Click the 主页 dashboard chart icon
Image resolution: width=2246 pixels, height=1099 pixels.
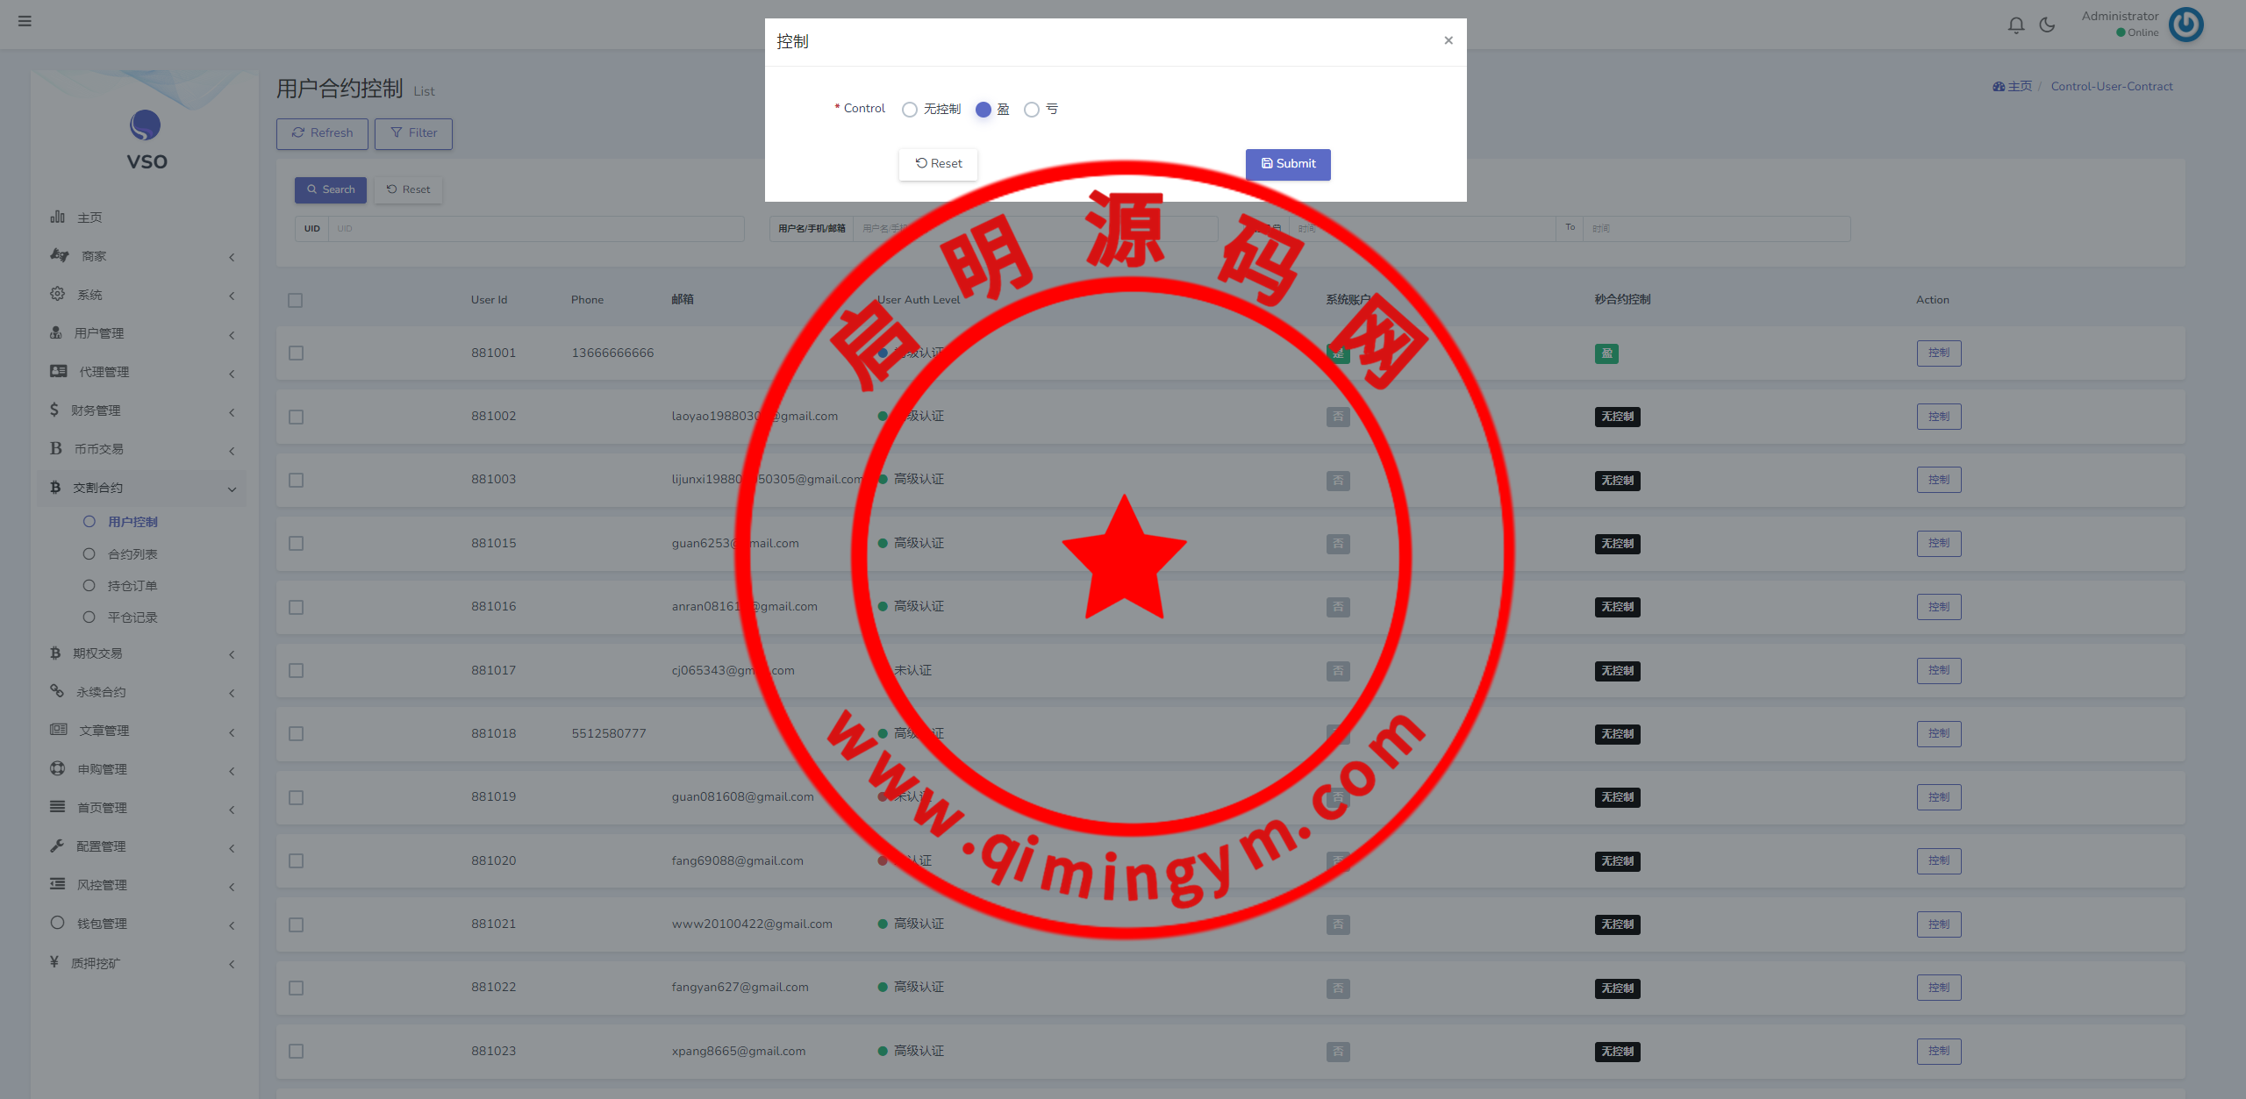point(58,217)
